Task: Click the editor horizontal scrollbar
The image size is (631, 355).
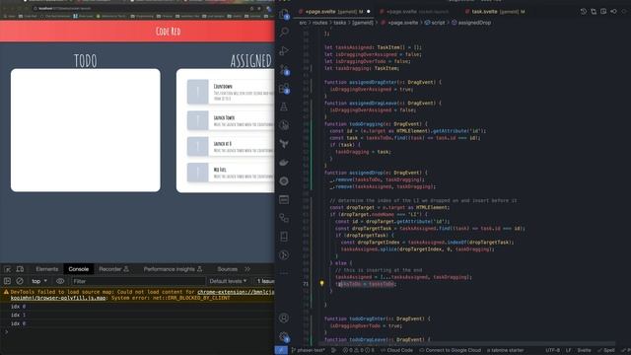Action: pos(466,344)
